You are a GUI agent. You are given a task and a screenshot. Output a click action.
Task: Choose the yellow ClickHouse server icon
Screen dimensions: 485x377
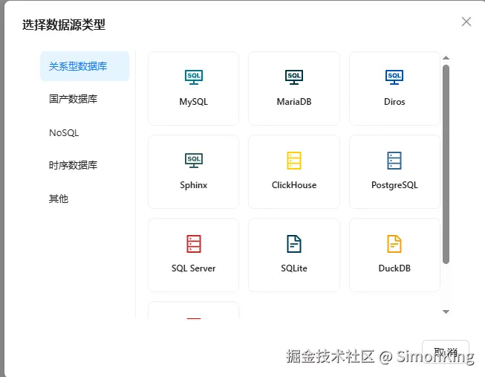coord(294,161)
